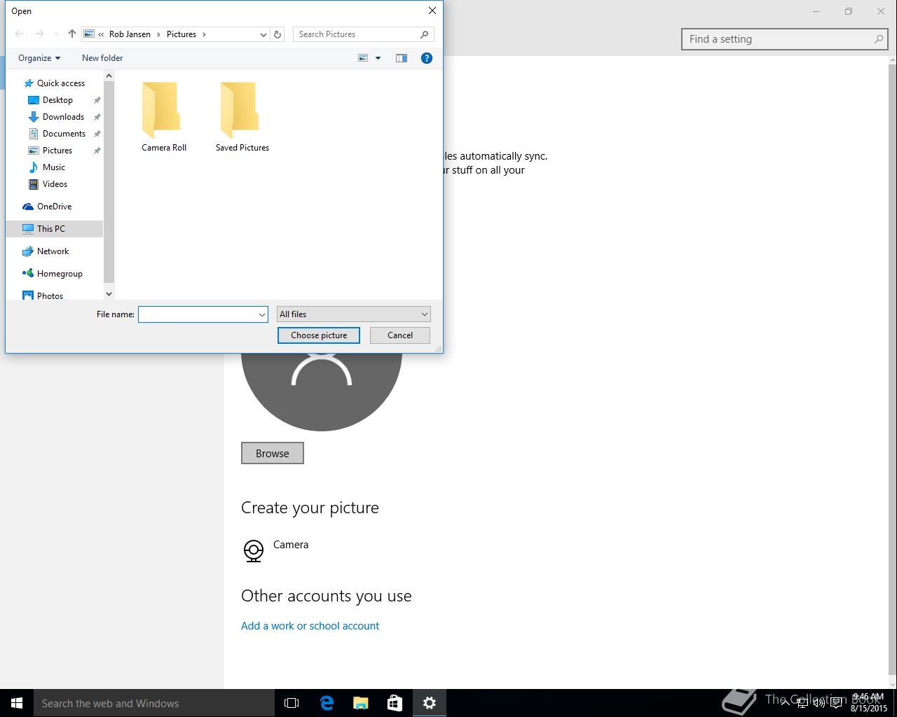Viewport: 897px width, 717px height.
Task: Select Downloads in the navigation pane
Action: tap(63, 117)
